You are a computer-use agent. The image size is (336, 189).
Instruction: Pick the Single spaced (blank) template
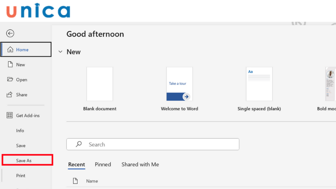pyautogui.click(x=259, y=84)
